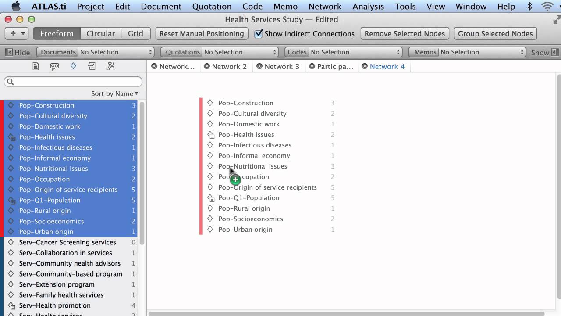Click Pop-Rural origin node in network
This screenshot has width=561, height=316.
(x=244, y=208)
